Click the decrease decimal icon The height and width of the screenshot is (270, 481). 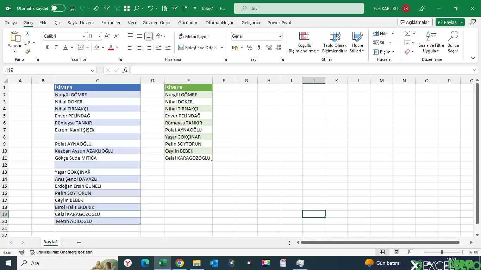[278, 47]
